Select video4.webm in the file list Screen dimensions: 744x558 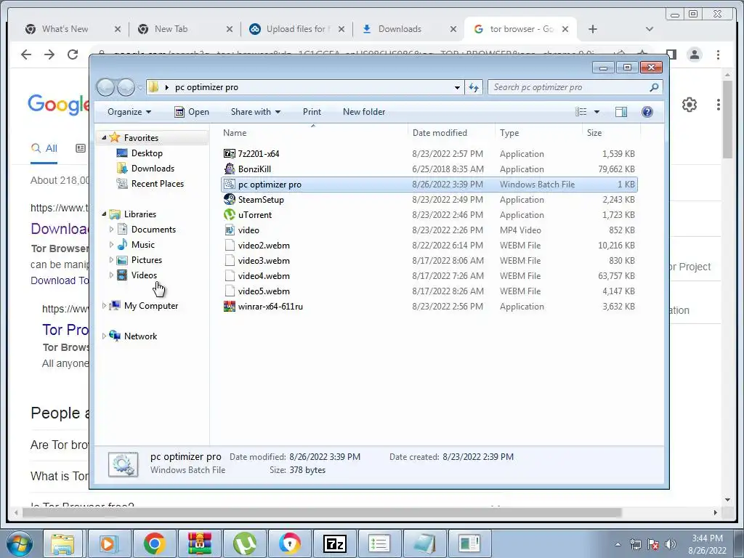pos(264,275)
